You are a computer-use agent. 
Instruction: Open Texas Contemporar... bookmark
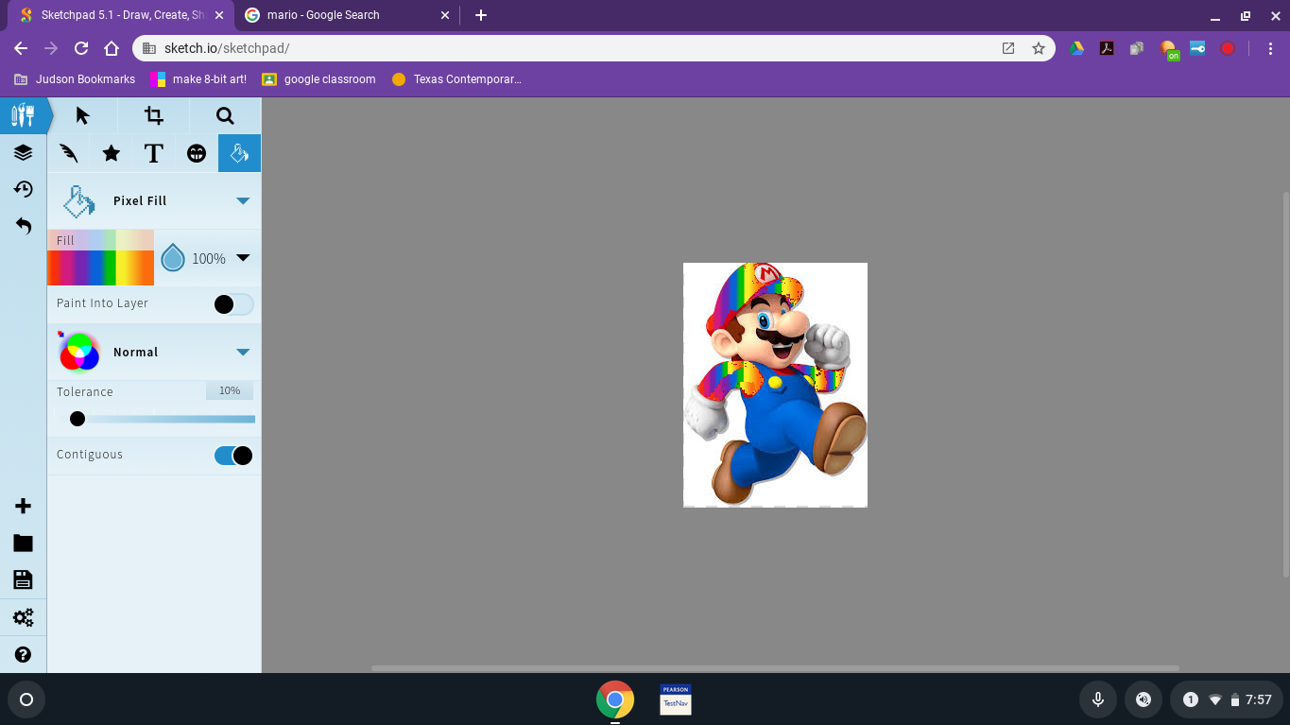456,79
